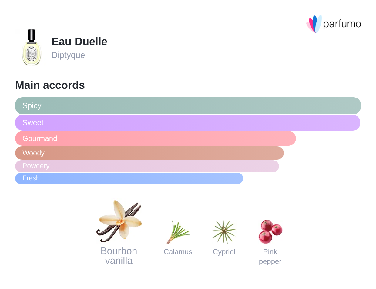The width and height of the screenshot is (376, 289).
Task: Click the Gourmand accord bar
Action: (x=155, y=138)
